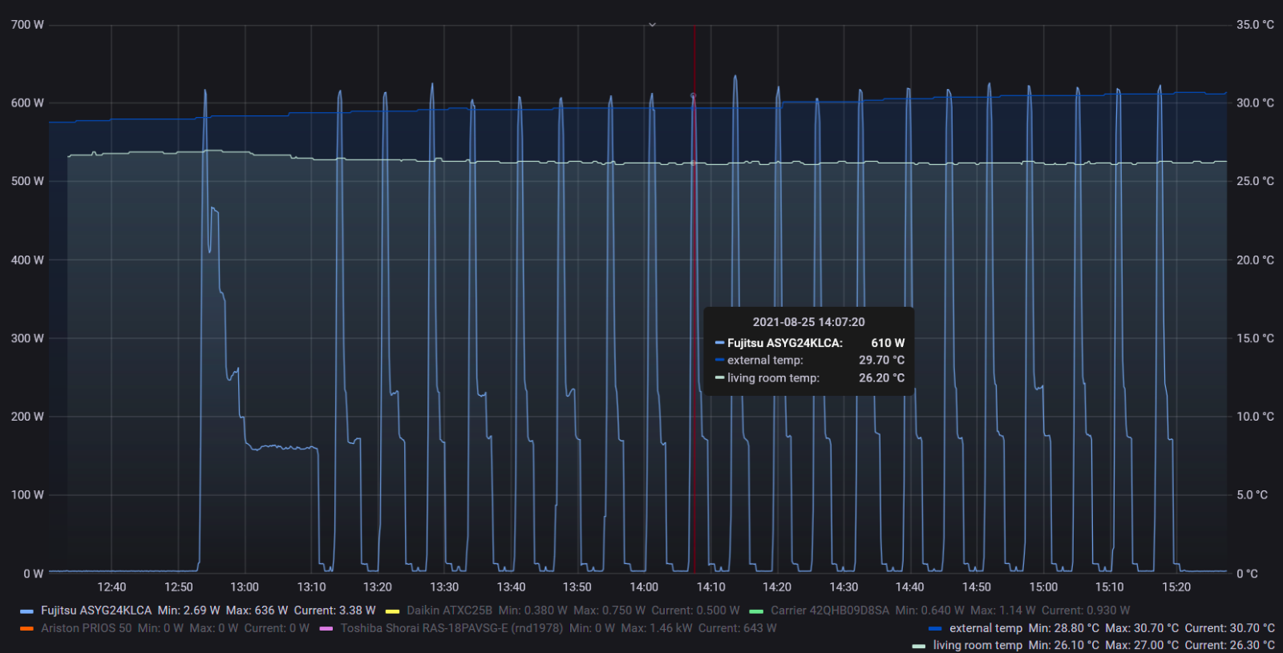Click Fujitsu 'Min: 2.69 W' legend value
The image size is (1283, 653).
tap(188, 611)
